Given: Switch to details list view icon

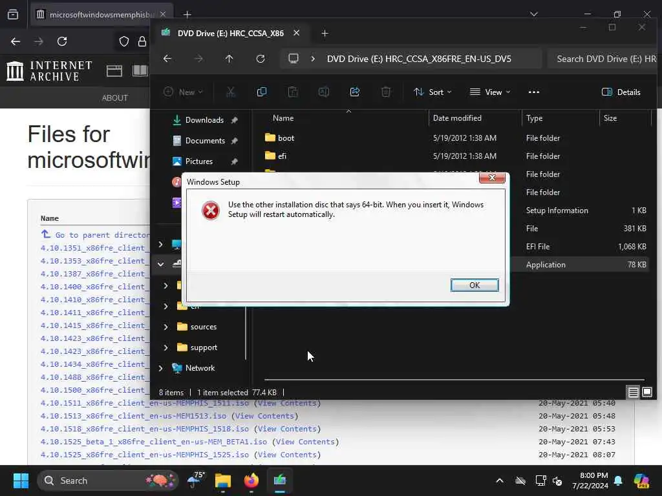Looking at the screenshot, I should tap(633, 393).
